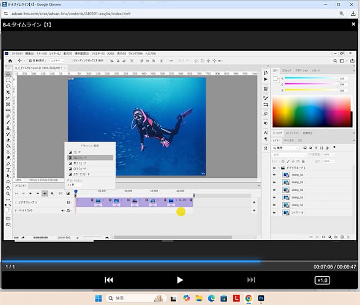The image size is (360, 305).
Task: Expand the Video Group 1 track in timeline
Action: point(15,202)
